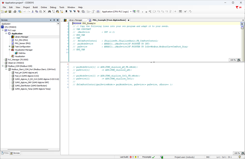This screenshot has height=159, width=245.
Task: Select the WebVisu tree item
Action: coord(22,53)
